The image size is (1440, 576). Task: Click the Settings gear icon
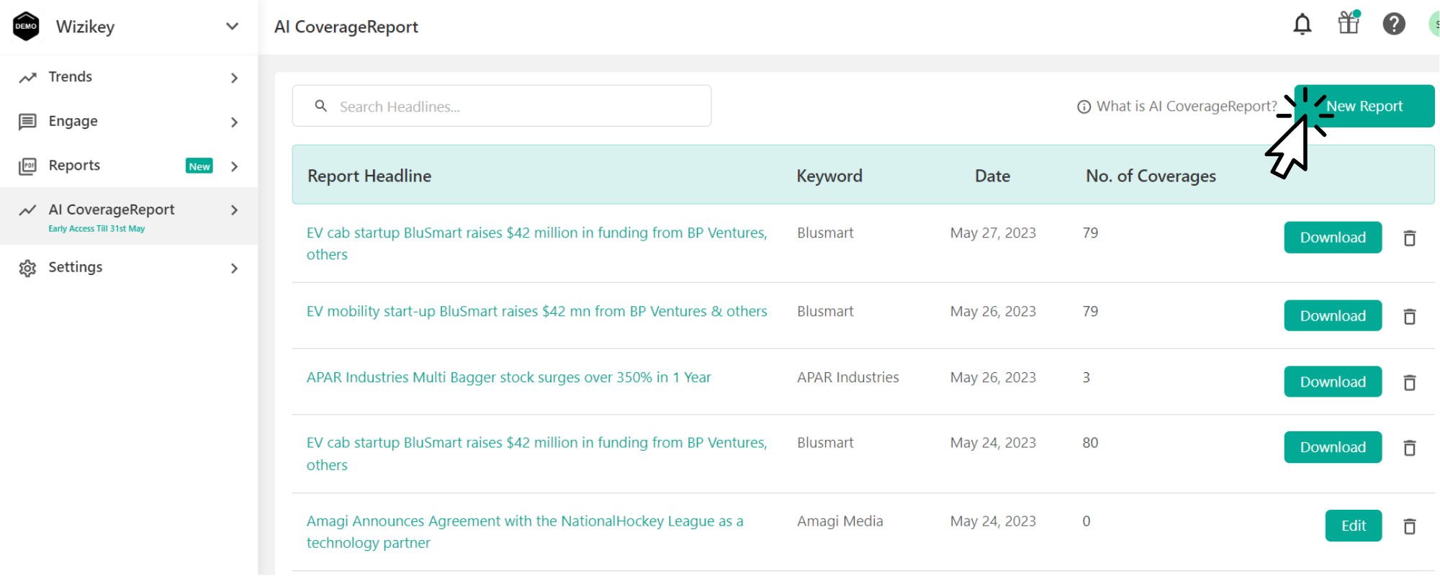[x=27, y=268]
